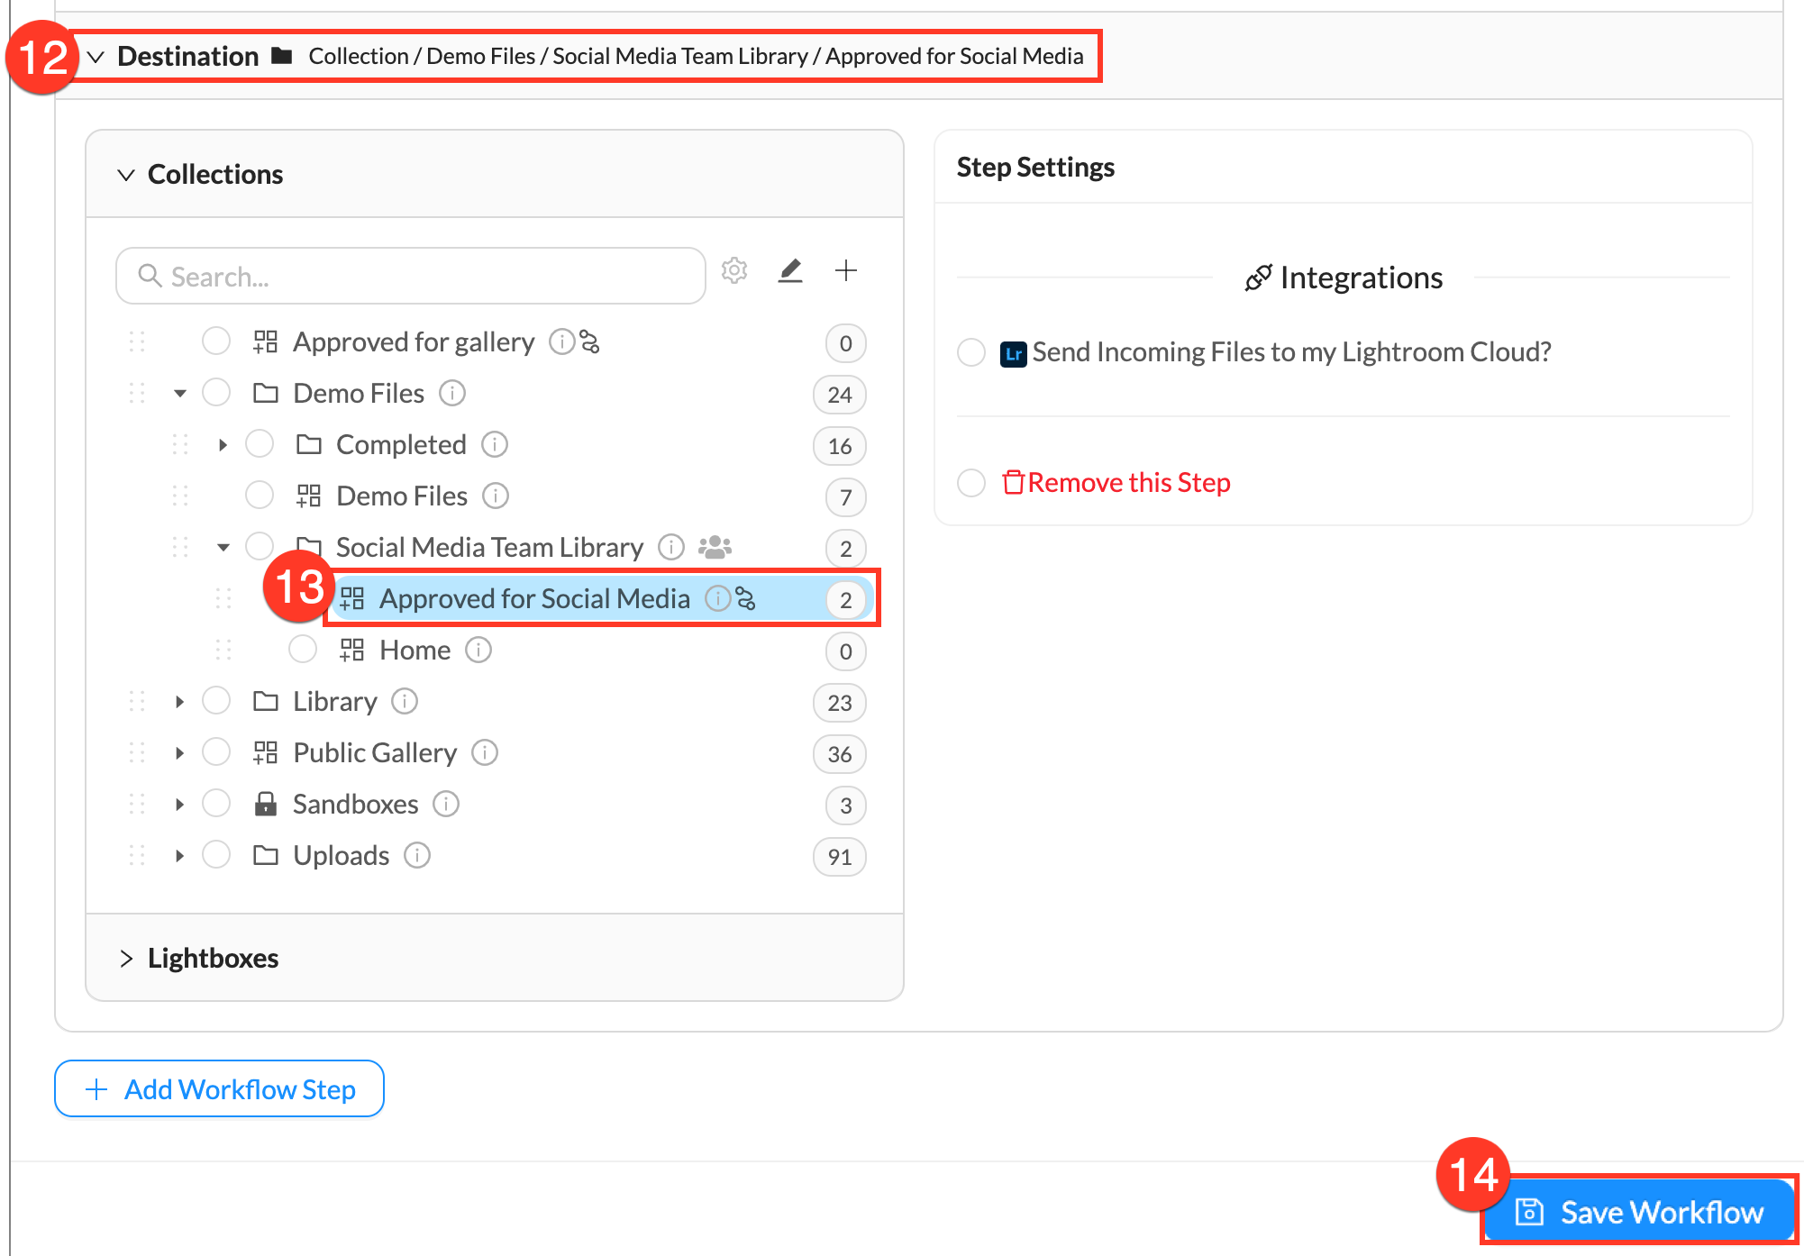Viewport: 1804px width, 1256px height.
Task: Select the Library folder radio button
Action: 216,701
